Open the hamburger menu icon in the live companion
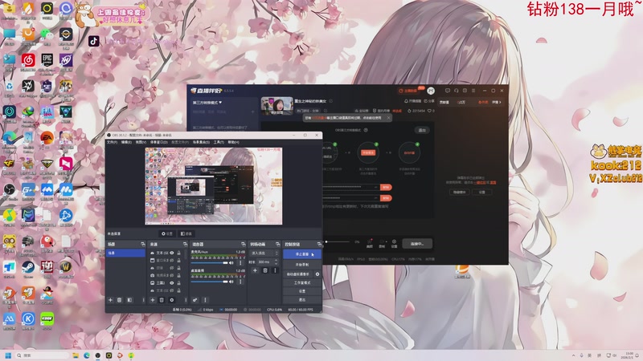The height and width of the screenshot is (361, 643). [473, 91]
